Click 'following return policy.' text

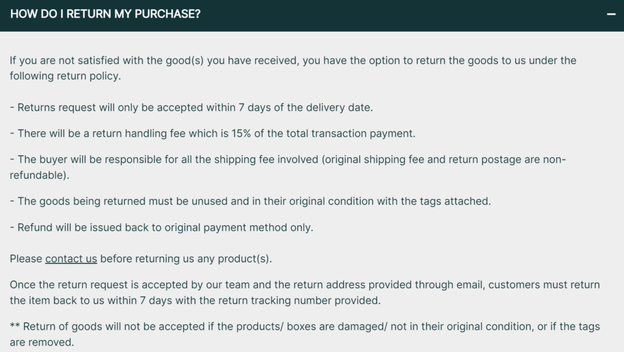(x=65, y=76)
